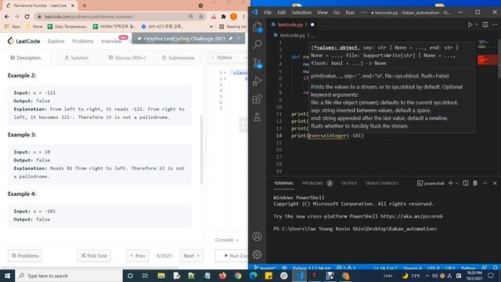Screen dimensions: 501x282
Task: Open a new Chrome tab
Action: [x=85, y=5]
